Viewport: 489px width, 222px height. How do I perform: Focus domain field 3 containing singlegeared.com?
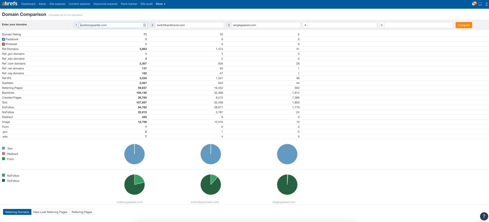[x=266, y=25]
